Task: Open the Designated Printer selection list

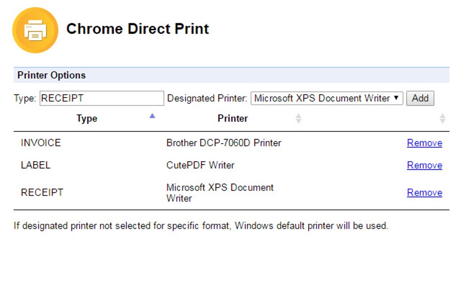Action: [x=327, y=98]
